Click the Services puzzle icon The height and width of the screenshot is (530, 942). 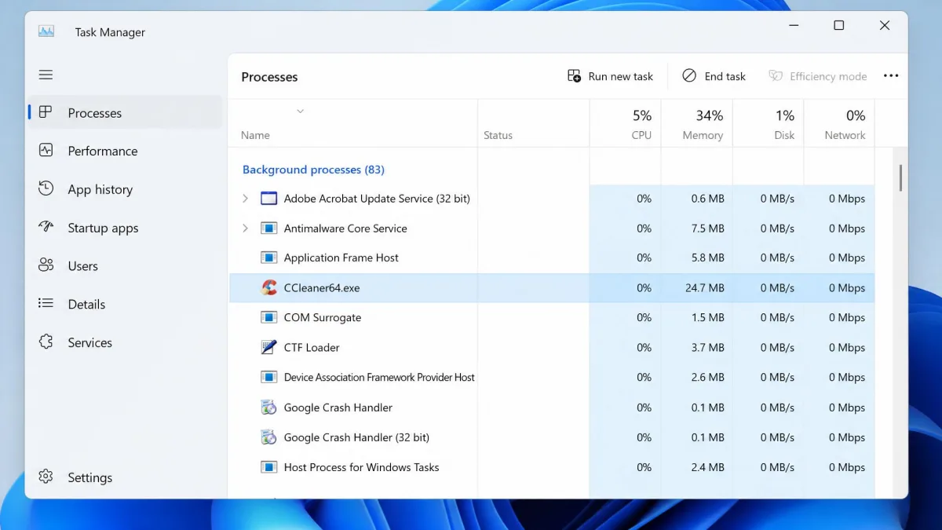[x=46, y=342]
